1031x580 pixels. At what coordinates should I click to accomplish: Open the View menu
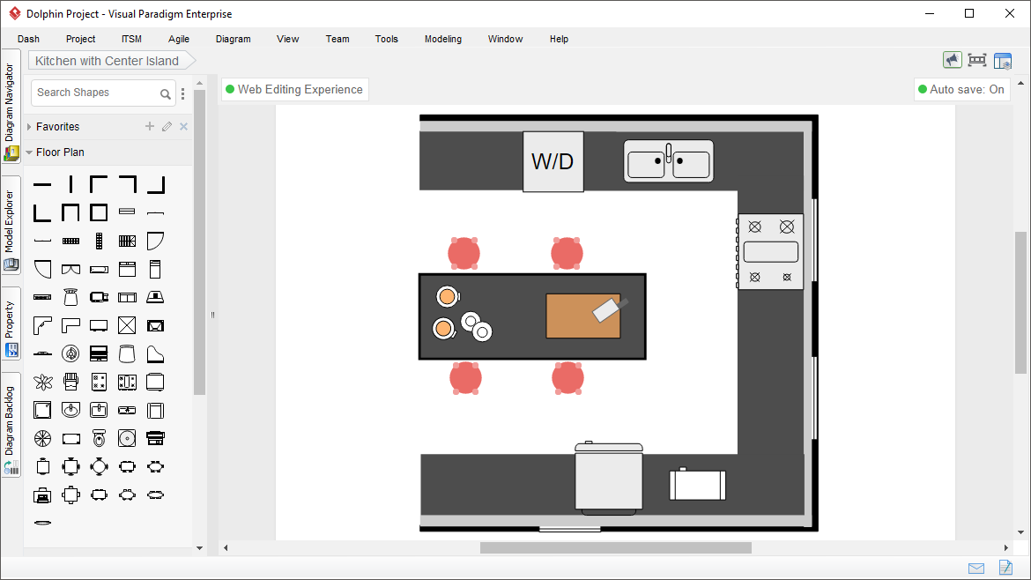click(287, 39)
